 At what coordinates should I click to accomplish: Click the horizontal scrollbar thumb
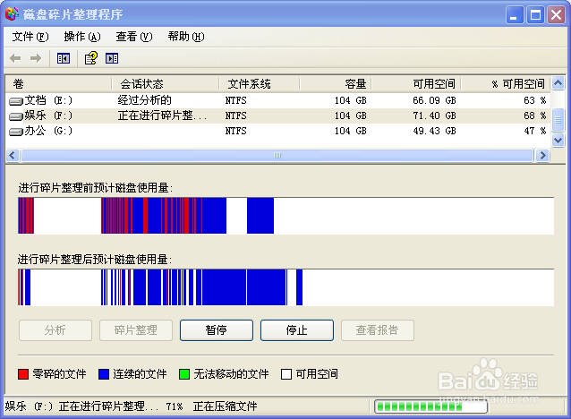277,156
